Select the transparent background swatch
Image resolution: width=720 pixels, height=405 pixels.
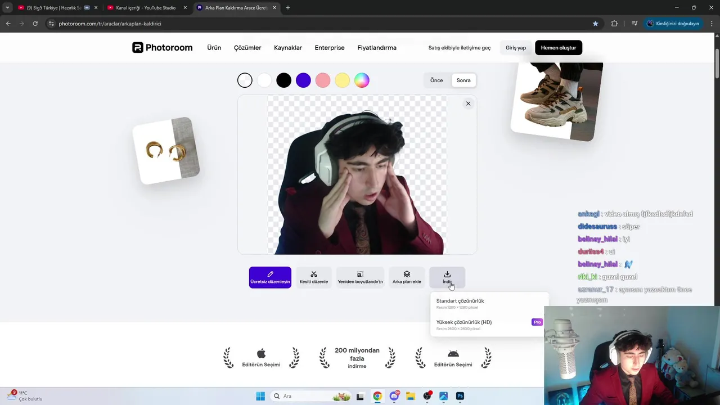click(245, 80)
